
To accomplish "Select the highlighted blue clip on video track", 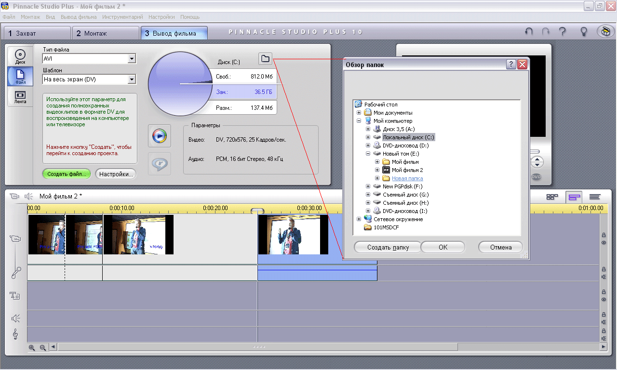I will pyautogui.click(x=317, y=239).
